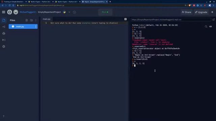
Task: Click the Brave shield icon
Action: [190, 5]
